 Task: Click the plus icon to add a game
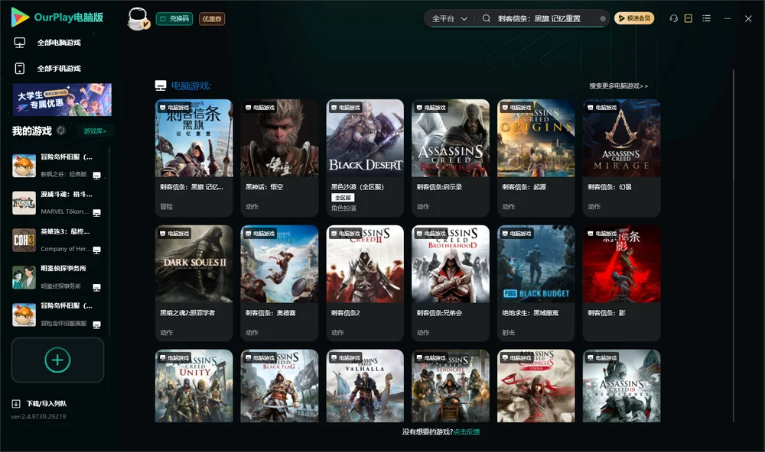point(57,360)
